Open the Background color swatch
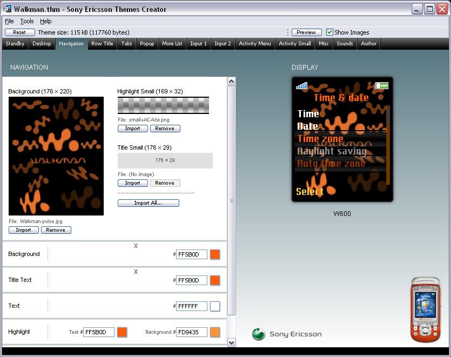 click(215, 254)
